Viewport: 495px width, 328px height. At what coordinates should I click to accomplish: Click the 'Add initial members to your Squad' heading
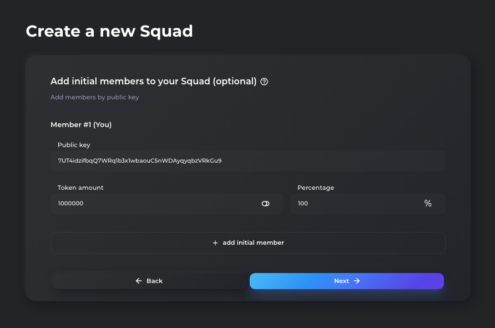(x=153, y=82)
